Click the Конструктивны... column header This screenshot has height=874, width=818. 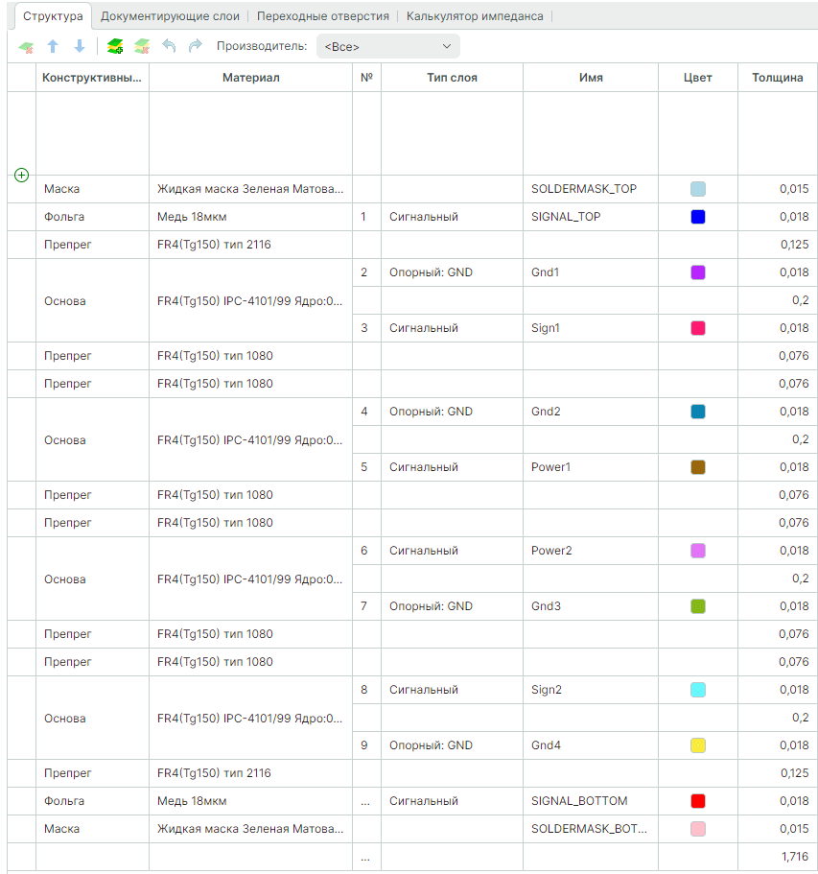(x=92, y=78)
